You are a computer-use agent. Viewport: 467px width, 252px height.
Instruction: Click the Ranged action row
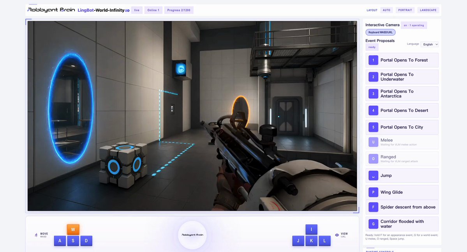[402, 159]
